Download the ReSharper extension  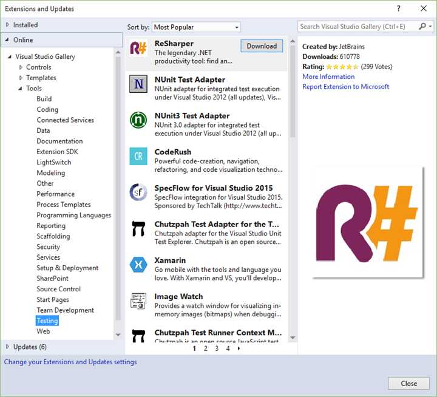tap(262, 46)
